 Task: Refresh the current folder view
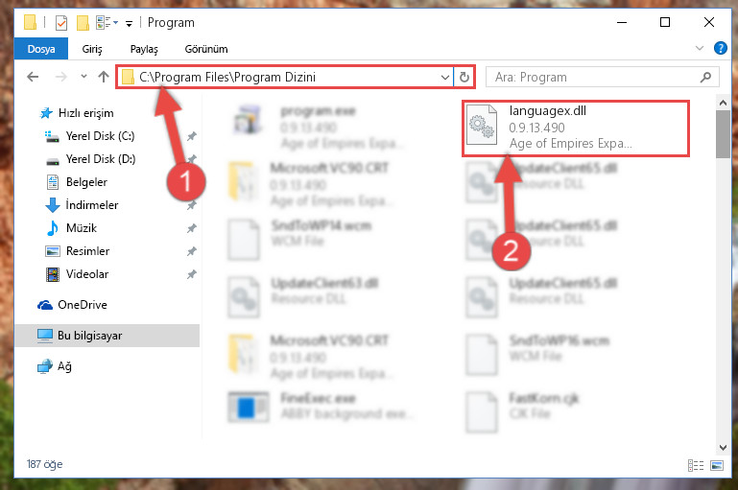click(464, 77)
